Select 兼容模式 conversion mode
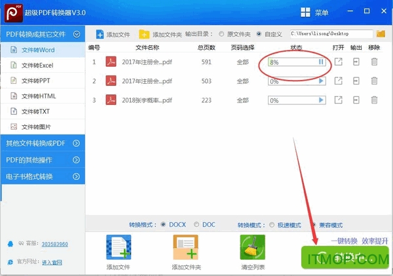Image resolution: width=393 pixels, height=276 pixels. pos(313,225)
